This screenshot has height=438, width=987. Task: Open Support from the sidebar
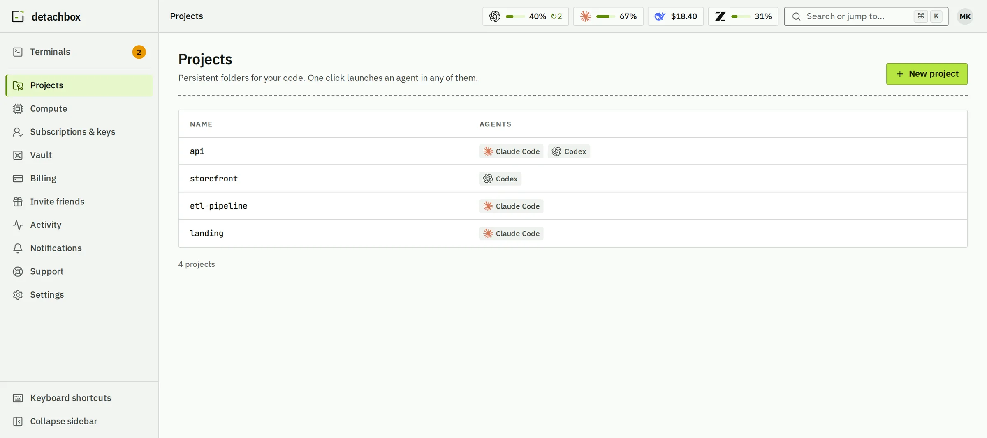(79, 272)
